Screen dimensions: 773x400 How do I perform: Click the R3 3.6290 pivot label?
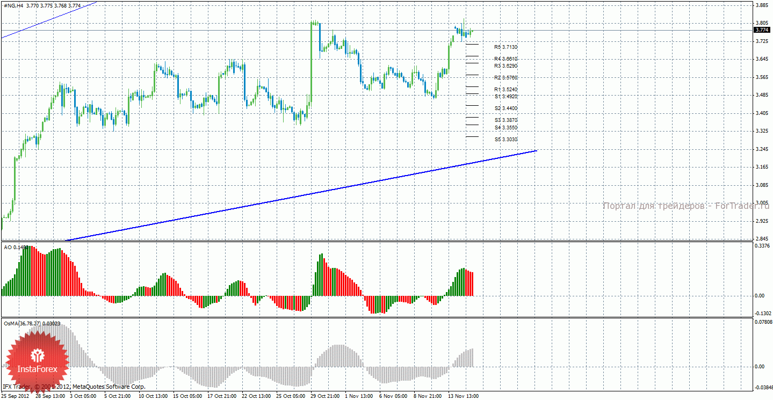pos(505,66)
